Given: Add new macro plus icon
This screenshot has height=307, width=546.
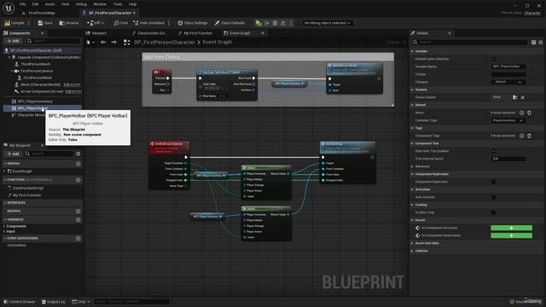Looking at the screenshot, I should 78,211.
